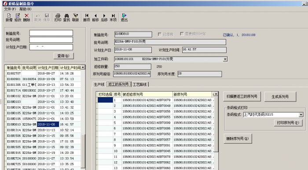Move to previous record with 前移
This screenshot has height=170, width=308.
95,18
